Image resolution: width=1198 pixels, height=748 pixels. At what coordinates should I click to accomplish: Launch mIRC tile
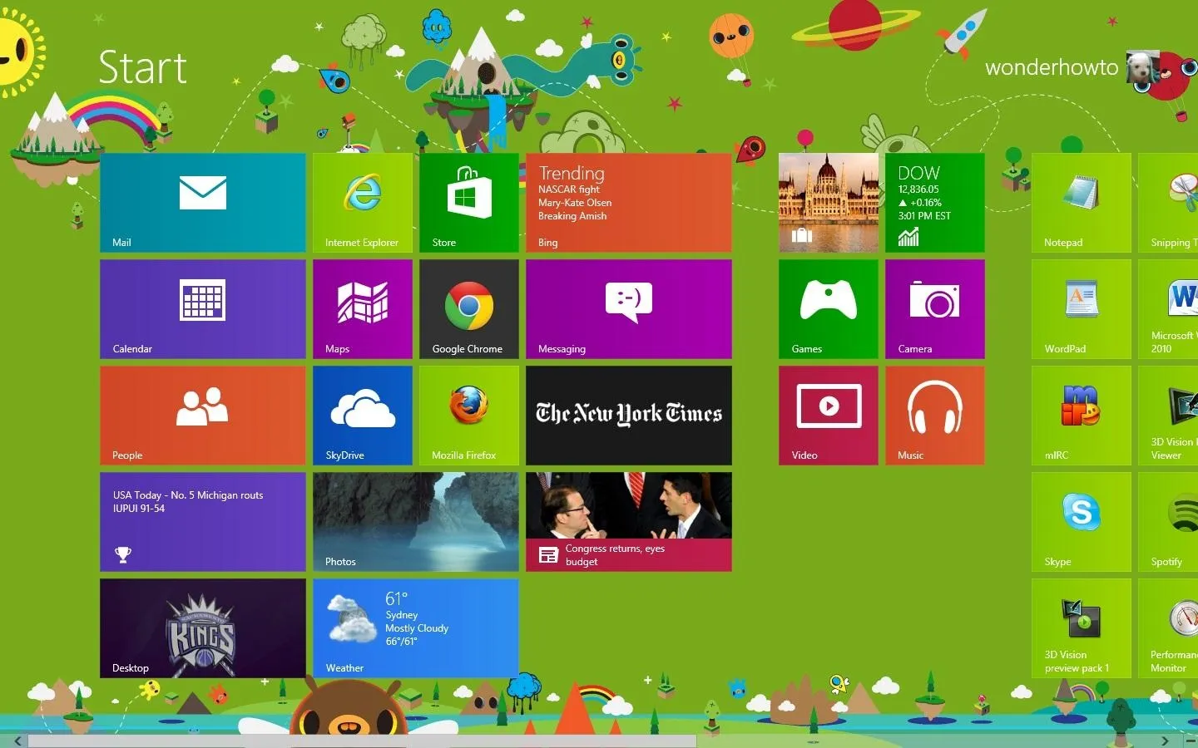[1082, 416]
